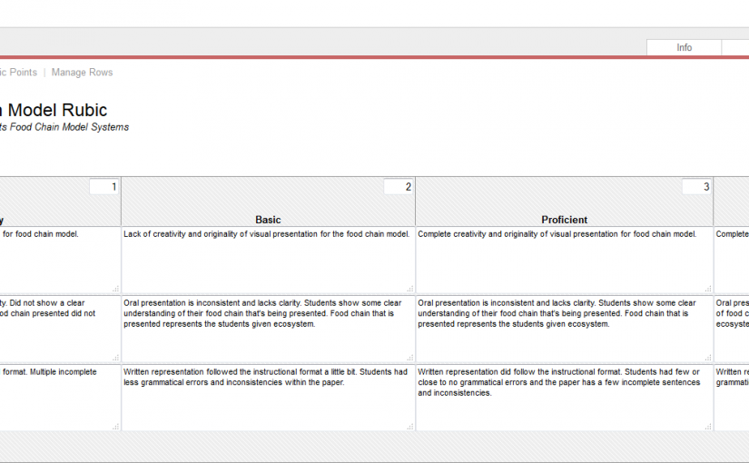Click the Basic column header
Screen dimensions: 749x463
click(x=268, y=220)
